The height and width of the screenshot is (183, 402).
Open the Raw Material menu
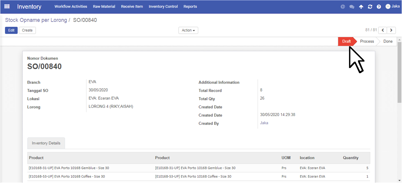pos(104,6)
